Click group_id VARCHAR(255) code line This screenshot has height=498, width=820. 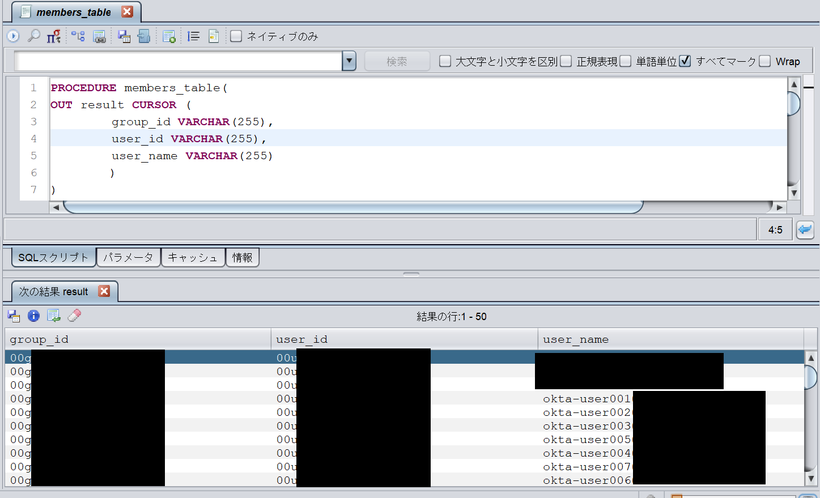click(192, 122)
